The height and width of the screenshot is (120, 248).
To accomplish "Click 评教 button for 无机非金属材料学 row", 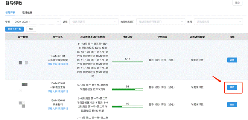I will (x=232, y=60).
